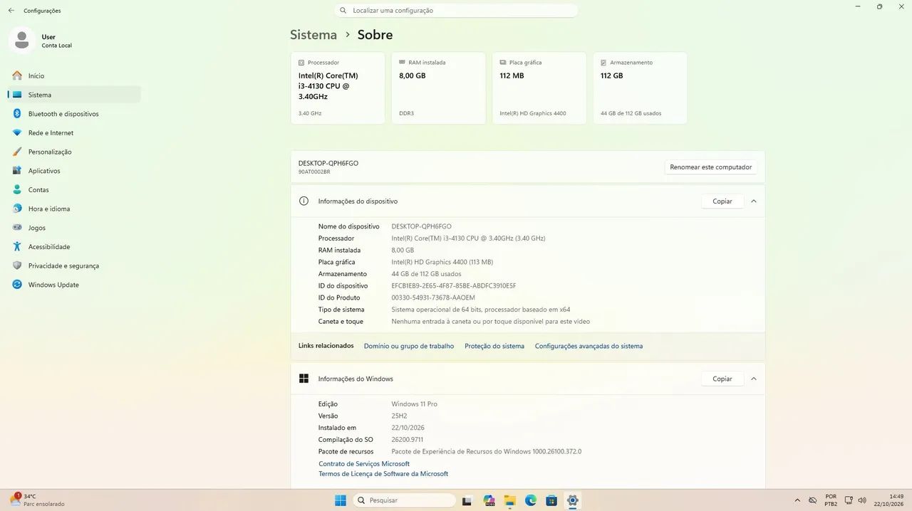
Task: Collapse the Informações do Windows section
Action: [x=754, y=379]
